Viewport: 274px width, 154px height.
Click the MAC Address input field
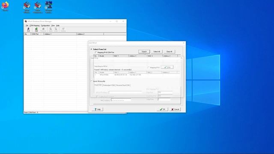[121, 100]
